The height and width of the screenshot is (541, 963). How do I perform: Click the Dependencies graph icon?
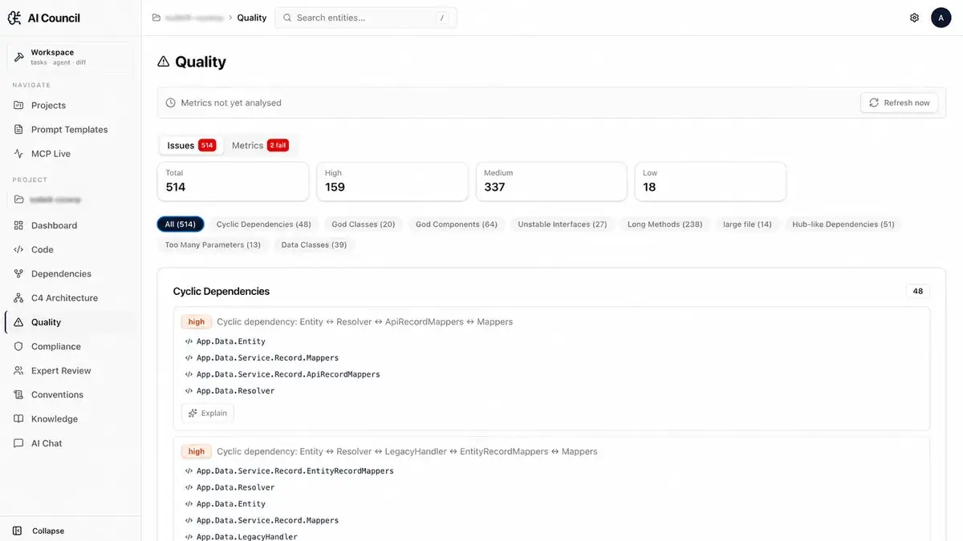[x=18, y=273]
